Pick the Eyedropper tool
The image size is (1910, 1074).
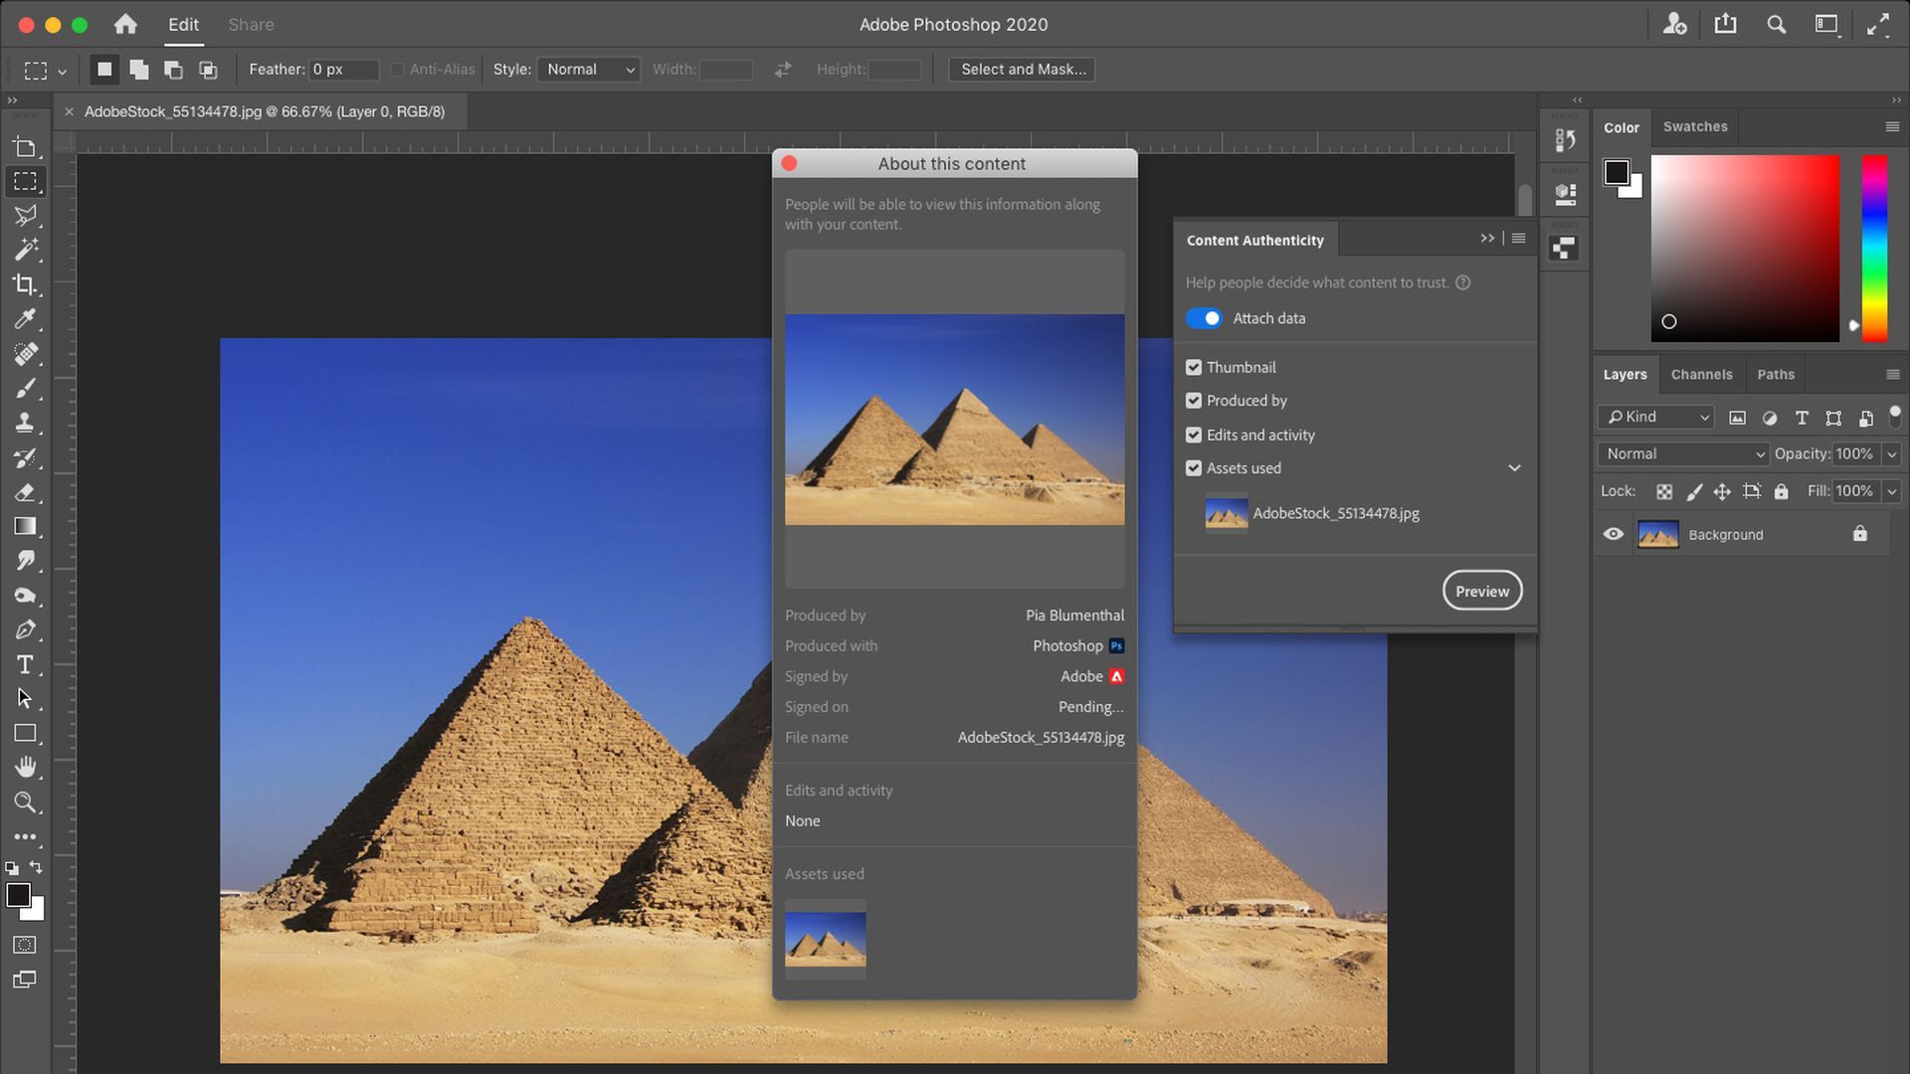[27, 319]
